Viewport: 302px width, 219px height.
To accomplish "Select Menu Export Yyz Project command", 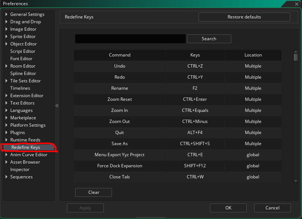I will click(120, 155).
